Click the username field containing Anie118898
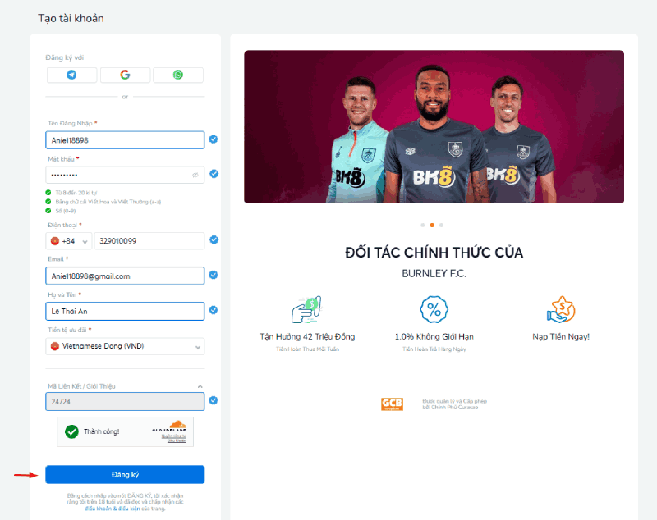The image size is (657, 520). 125,140
